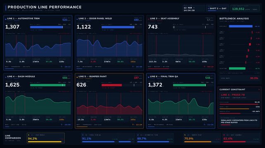Click the 30.3% total waste figure
265x148 pixels.
(x=254, y=78)
